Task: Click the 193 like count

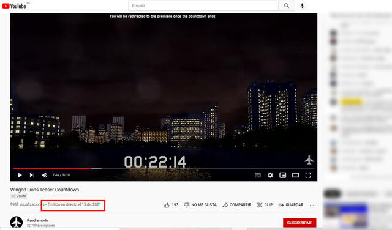Action: [175, 205]
